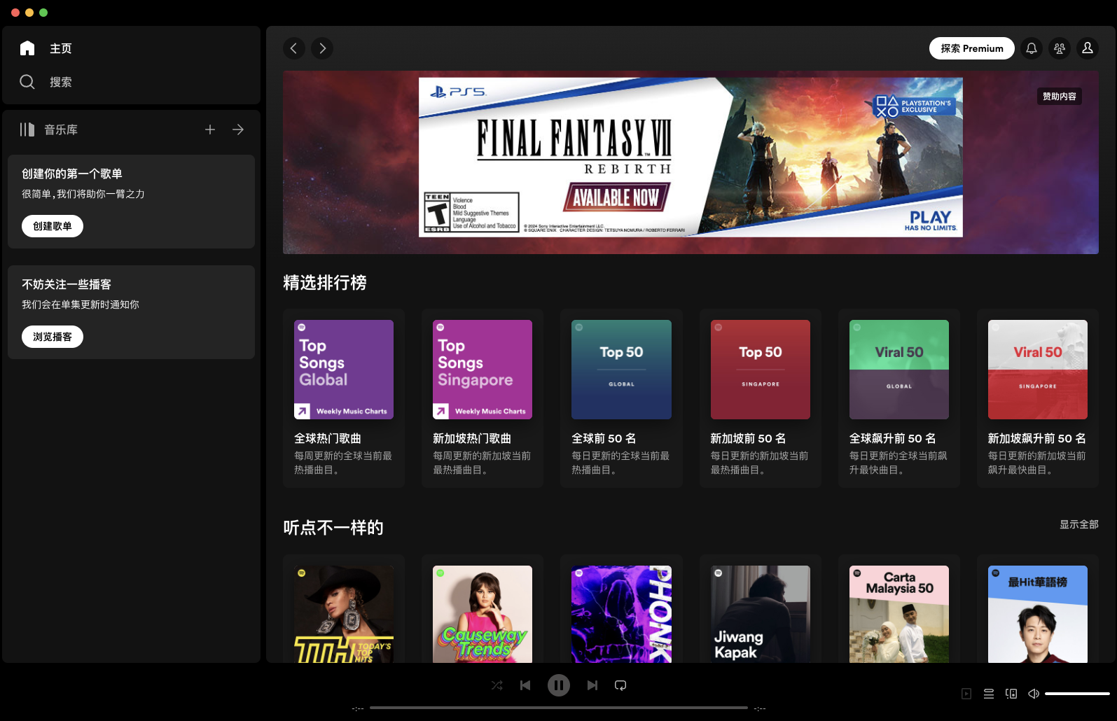Click 新加坡前 50 名 title
The width and height of the screenshot is (1117, 721).
pyautogui.click(x=748, y=438)
